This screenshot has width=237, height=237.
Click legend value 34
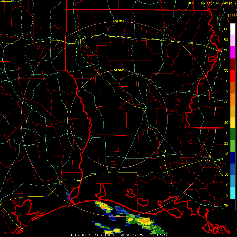[x=226, y=112]
